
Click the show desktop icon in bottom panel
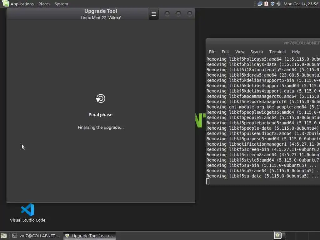4,236
